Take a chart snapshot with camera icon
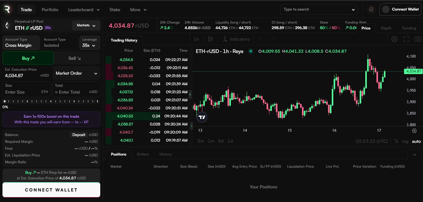The image size is (423, 202). point(418,39)
